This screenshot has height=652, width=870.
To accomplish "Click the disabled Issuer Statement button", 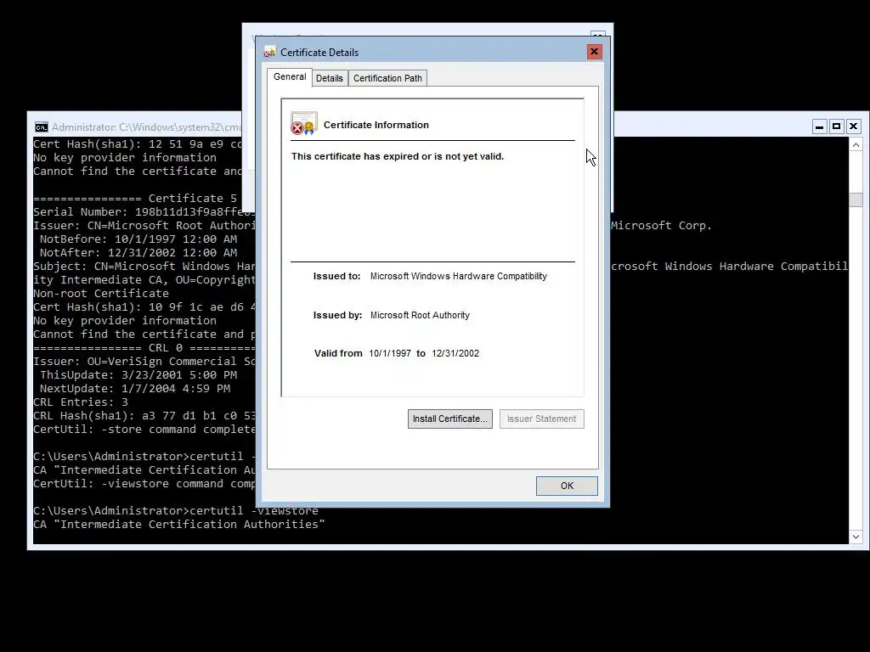I will pos(541,419).
